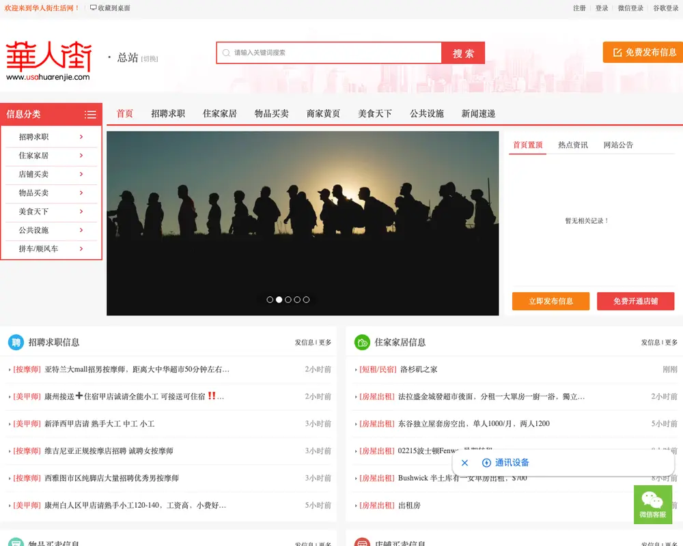This screenshot has height=546, width=683.
Task: Click the blue 聘 recruitment section icon
Action: pyautogui.click(x=16, y=342)
